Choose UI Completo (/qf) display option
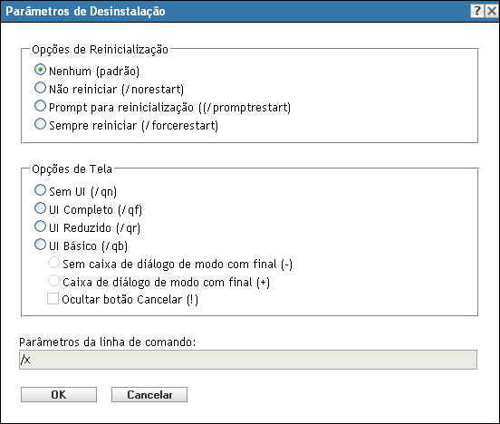Screen dimensions: 500x424 (40, 208)
